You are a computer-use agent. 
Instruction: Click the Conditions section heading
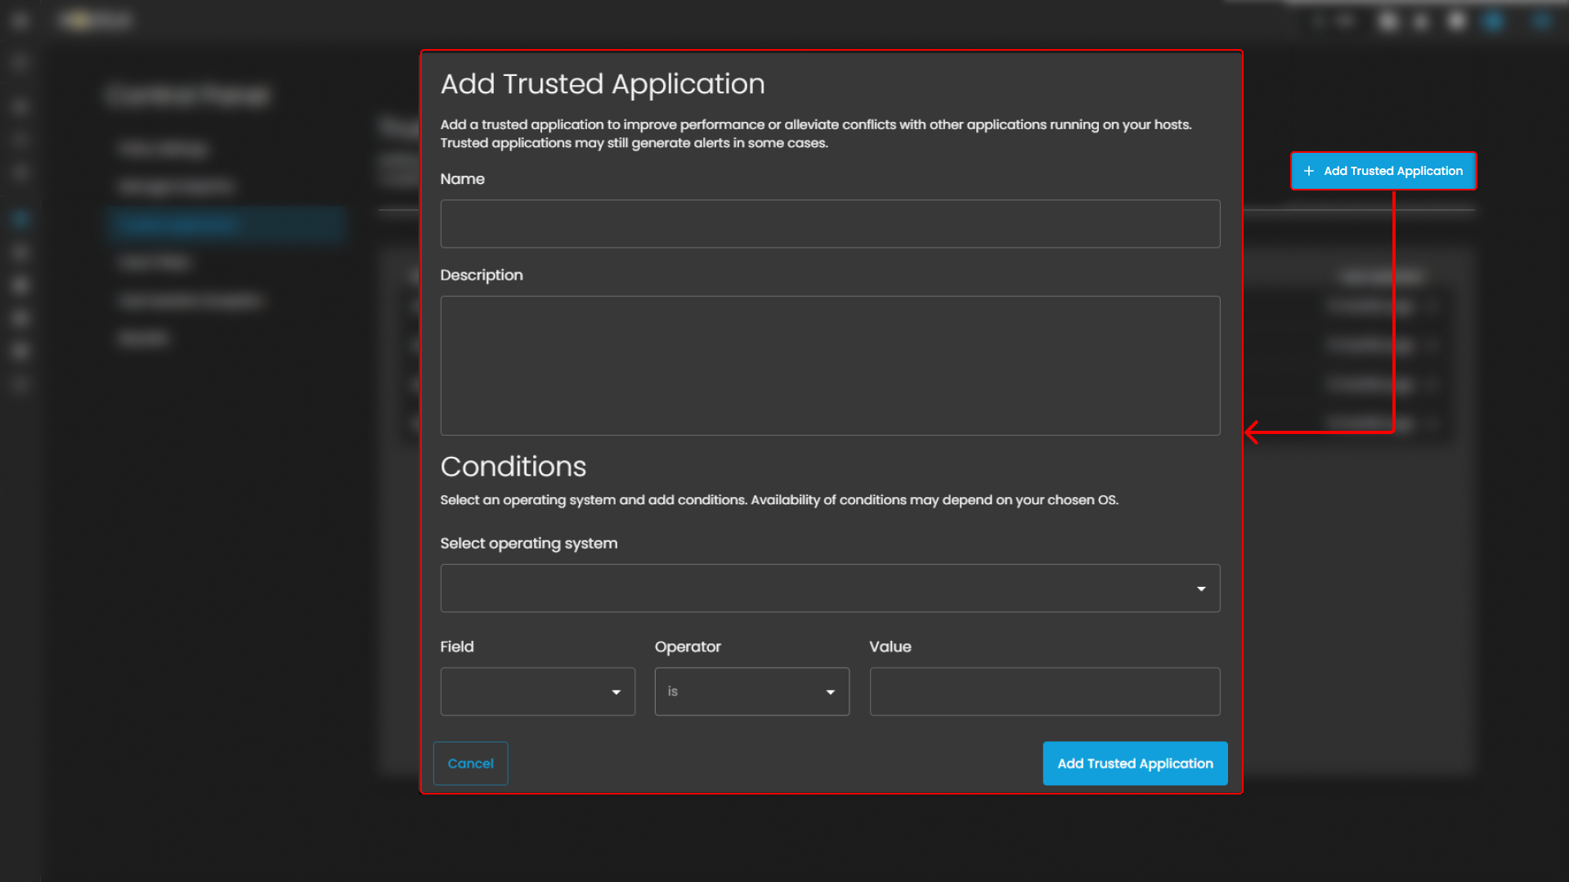[x=513, y=467]
